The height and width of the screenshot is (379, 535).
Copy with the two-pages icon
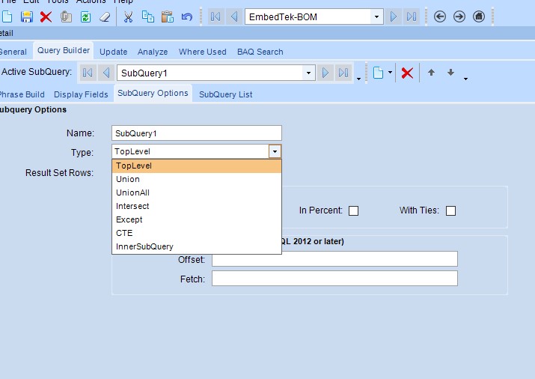pyautogui.click(x=147, y=16)
